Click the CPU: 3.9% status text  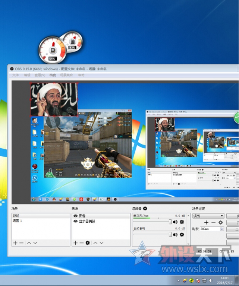tap(227, 251)
